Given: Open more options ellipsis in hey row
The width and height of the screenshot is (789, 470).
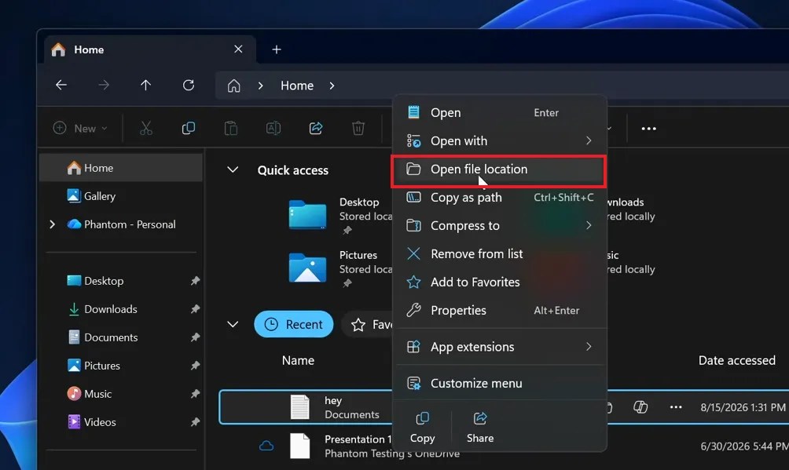Looking at the screenshot, I should pos(676,407).
